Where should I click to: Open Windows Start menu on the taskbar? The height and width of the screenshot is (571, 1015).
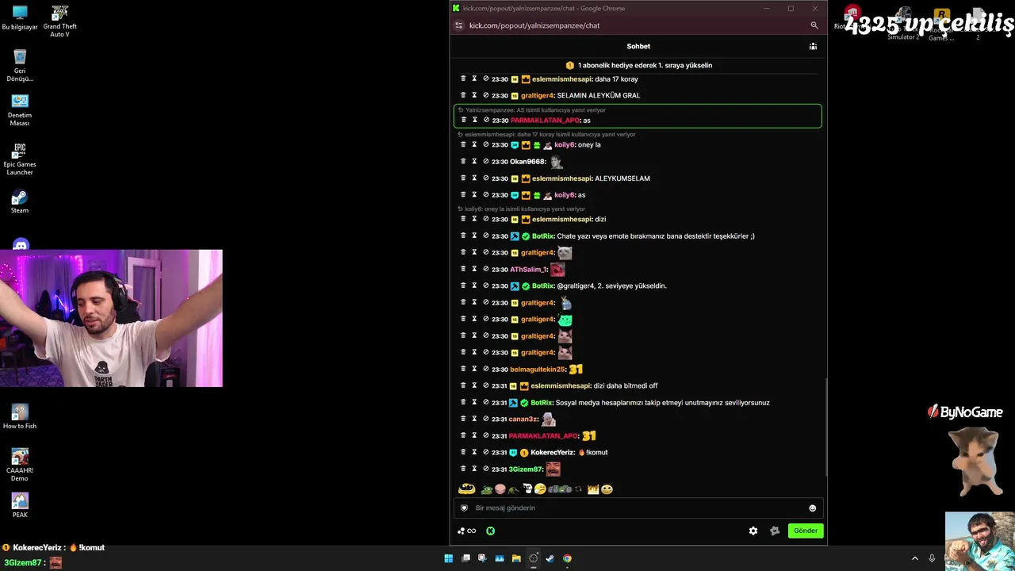point(449,558)
